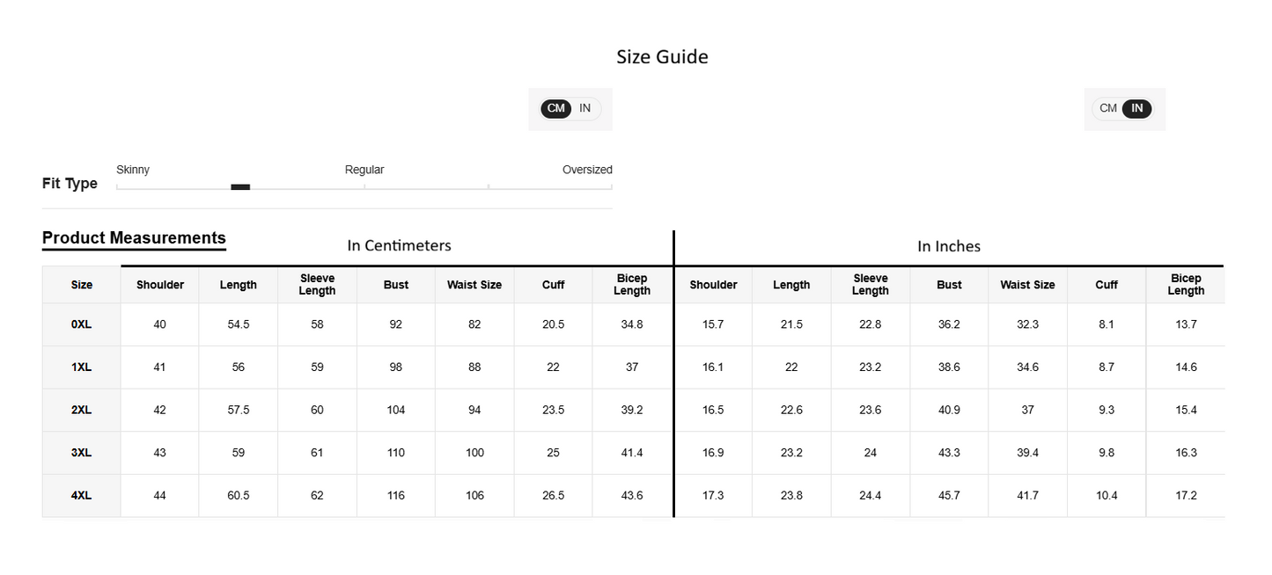Click the Regular fit label
This screenshot has width=1272, height=575.
(x=364, y=170)
